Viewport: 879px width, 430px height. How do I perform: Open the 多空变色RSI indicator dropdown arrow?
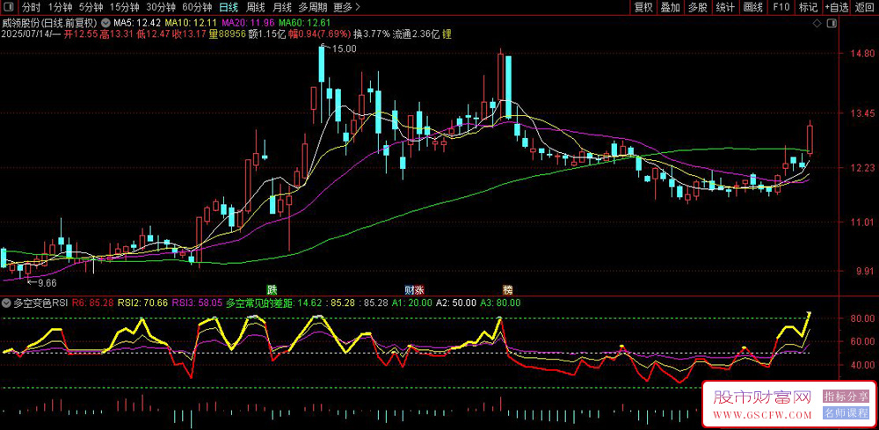coord(5,302)
